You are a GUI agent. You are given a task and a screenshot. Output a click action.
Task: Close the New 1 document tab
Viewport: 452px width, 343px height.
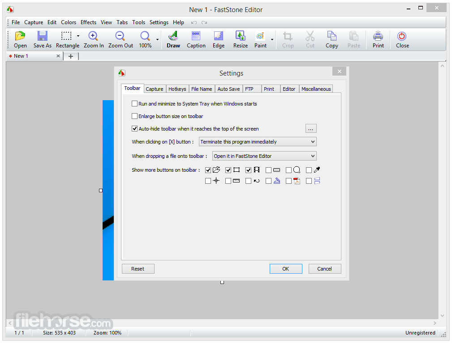pos(58,56)
